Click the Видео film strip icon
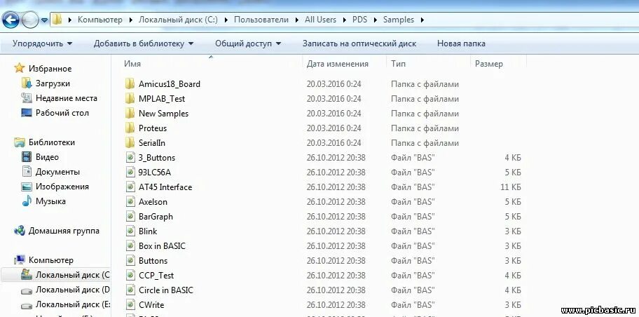The image size is (639, 317). [27, 156]
